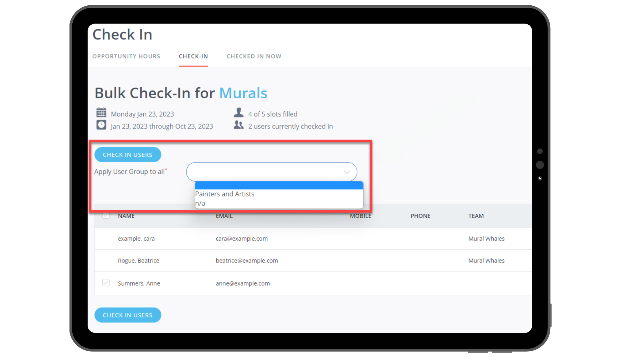Click name 'example, cara'

coord(136,239)
